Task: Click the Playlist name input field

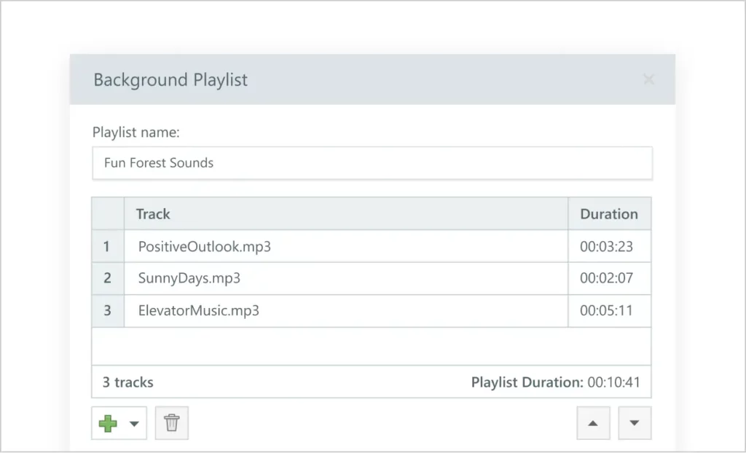Action: click(x=372, y=163)
